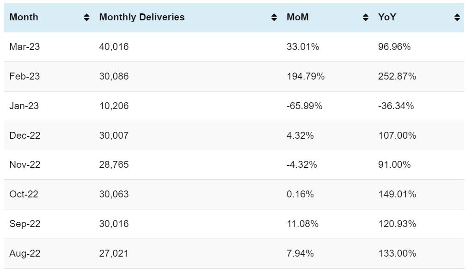Click sort arrows icon beside Monthly Deliveries

pos(274,18)
